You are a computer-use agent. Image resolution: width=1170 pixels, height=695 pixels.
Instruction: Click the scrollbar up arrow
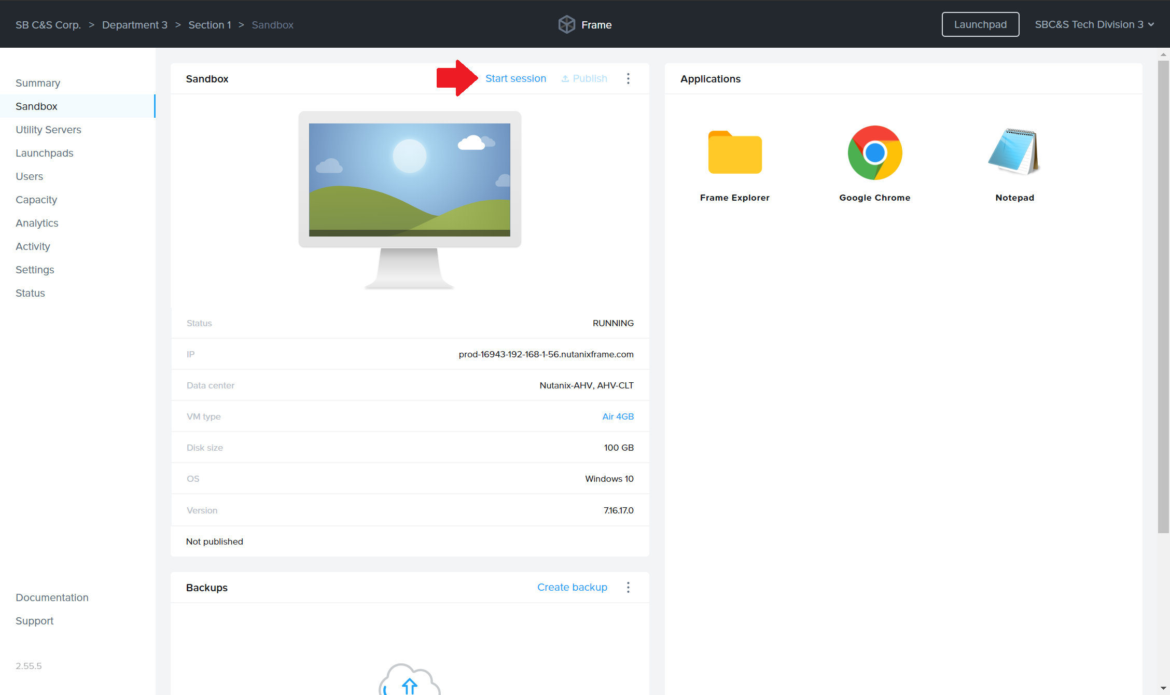click(x=1163, y=54)
